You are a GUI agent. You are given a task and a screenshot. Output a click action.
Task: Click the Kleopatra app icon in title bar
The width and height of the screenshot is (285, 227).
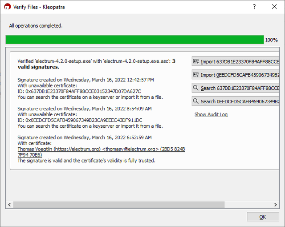(x=8, y=7)
